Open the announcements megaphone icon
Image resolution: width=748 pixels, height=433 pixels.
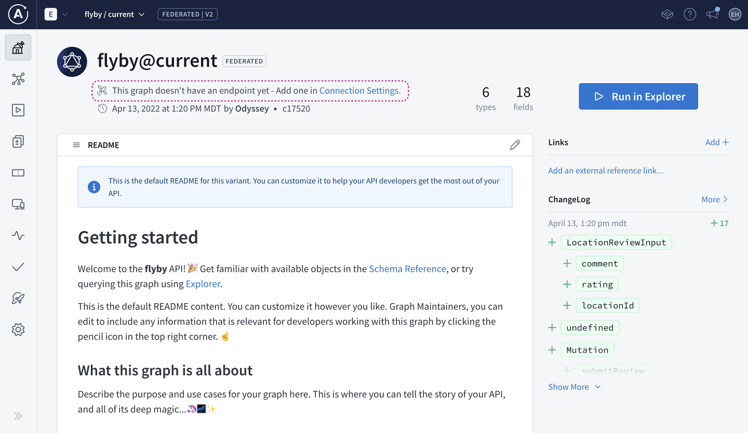point(712,14)
